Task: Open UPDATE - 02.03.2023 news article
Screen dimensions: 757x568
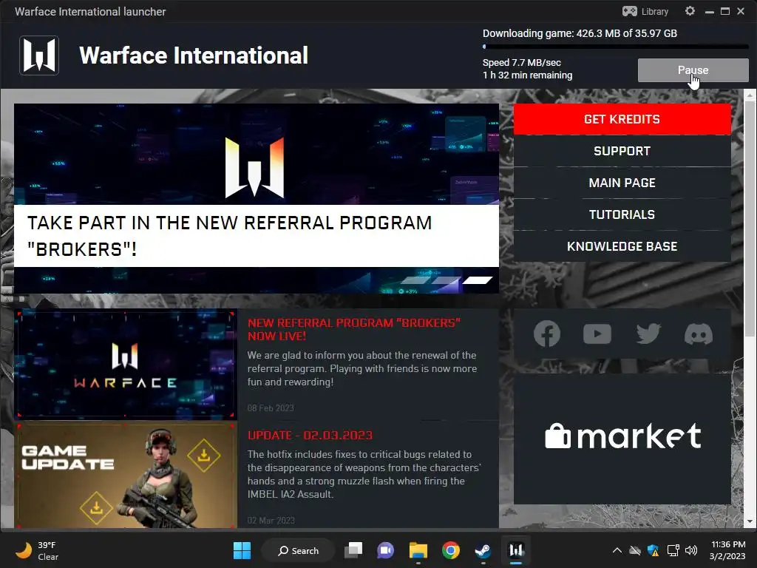Action: [310, 435]
